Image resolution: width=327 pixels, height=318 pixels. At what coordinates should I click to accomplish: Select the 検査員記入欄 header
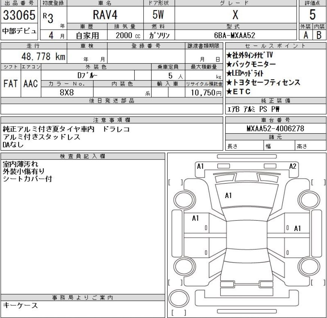83,156
